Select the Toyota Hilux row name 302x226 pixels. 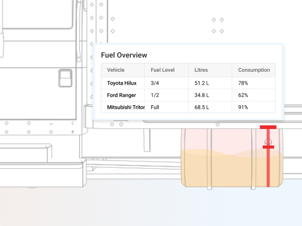[x=122, y=83]
